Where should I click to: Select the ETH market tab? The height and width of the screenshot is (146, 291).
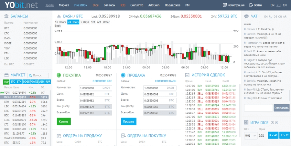(x=19, y=82)
